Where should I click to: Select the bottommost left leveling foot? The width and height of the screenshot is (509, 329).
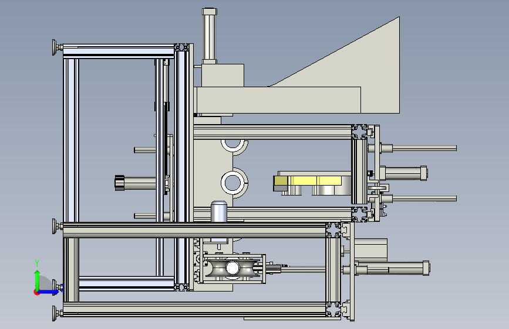coord(57,313)
